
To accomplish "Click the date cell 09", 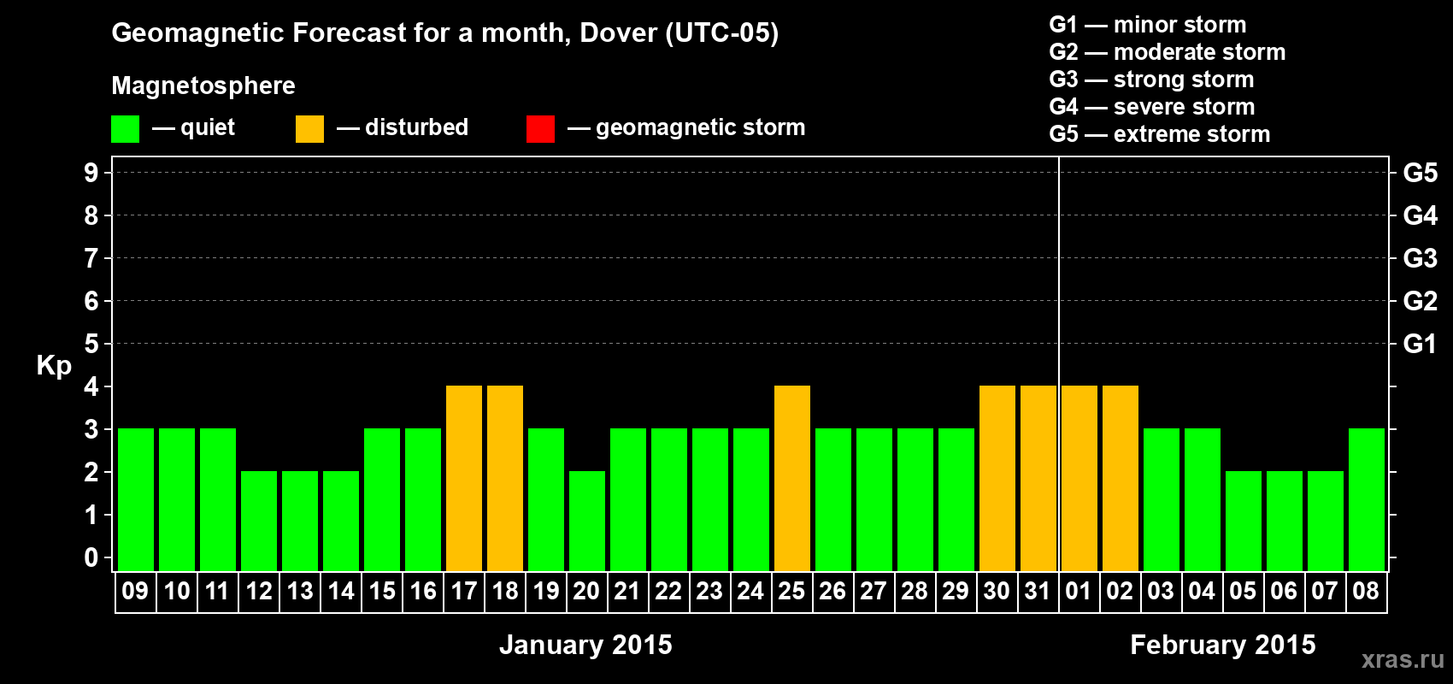I will coord(135,592).
